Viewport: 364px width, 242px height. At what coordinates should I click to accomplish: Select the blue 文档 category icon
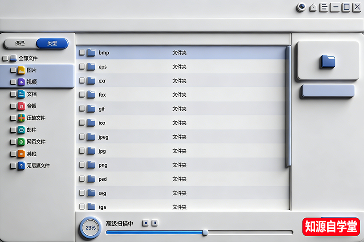(21, 94)
